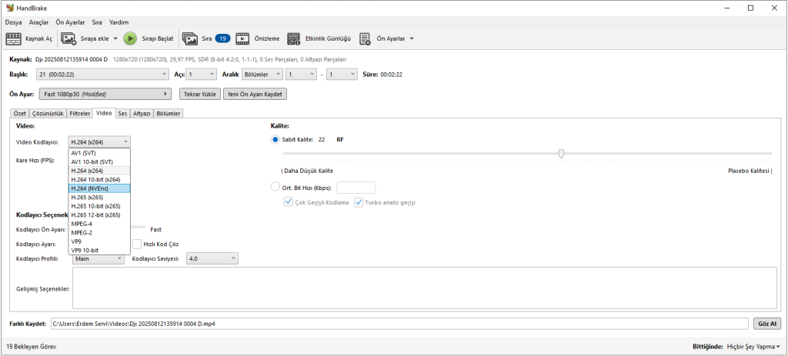This screenshot has height=356, width=788.
Task: Open Etkinlik Günlüğü log icon
Action: point(294,38)
